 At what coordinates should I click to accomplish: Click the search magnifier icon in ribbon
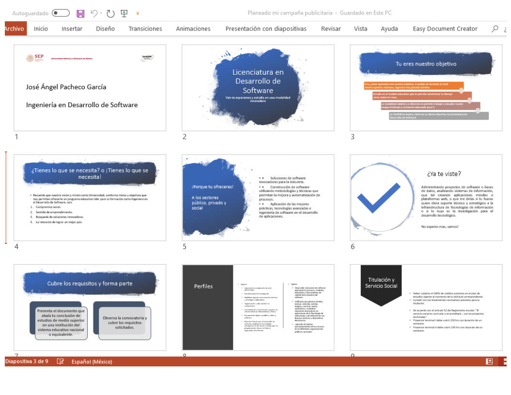point(495,29)
